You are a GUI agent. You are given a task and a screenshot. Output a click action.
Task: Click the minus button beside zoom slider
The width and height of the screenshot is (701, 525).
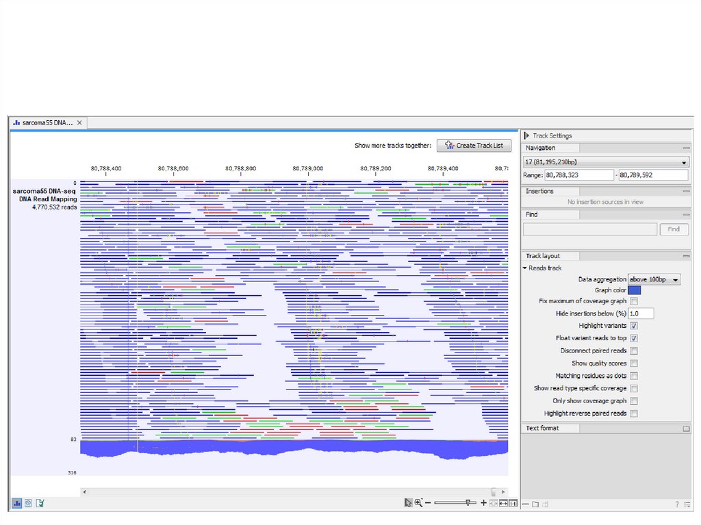point(428,503)
